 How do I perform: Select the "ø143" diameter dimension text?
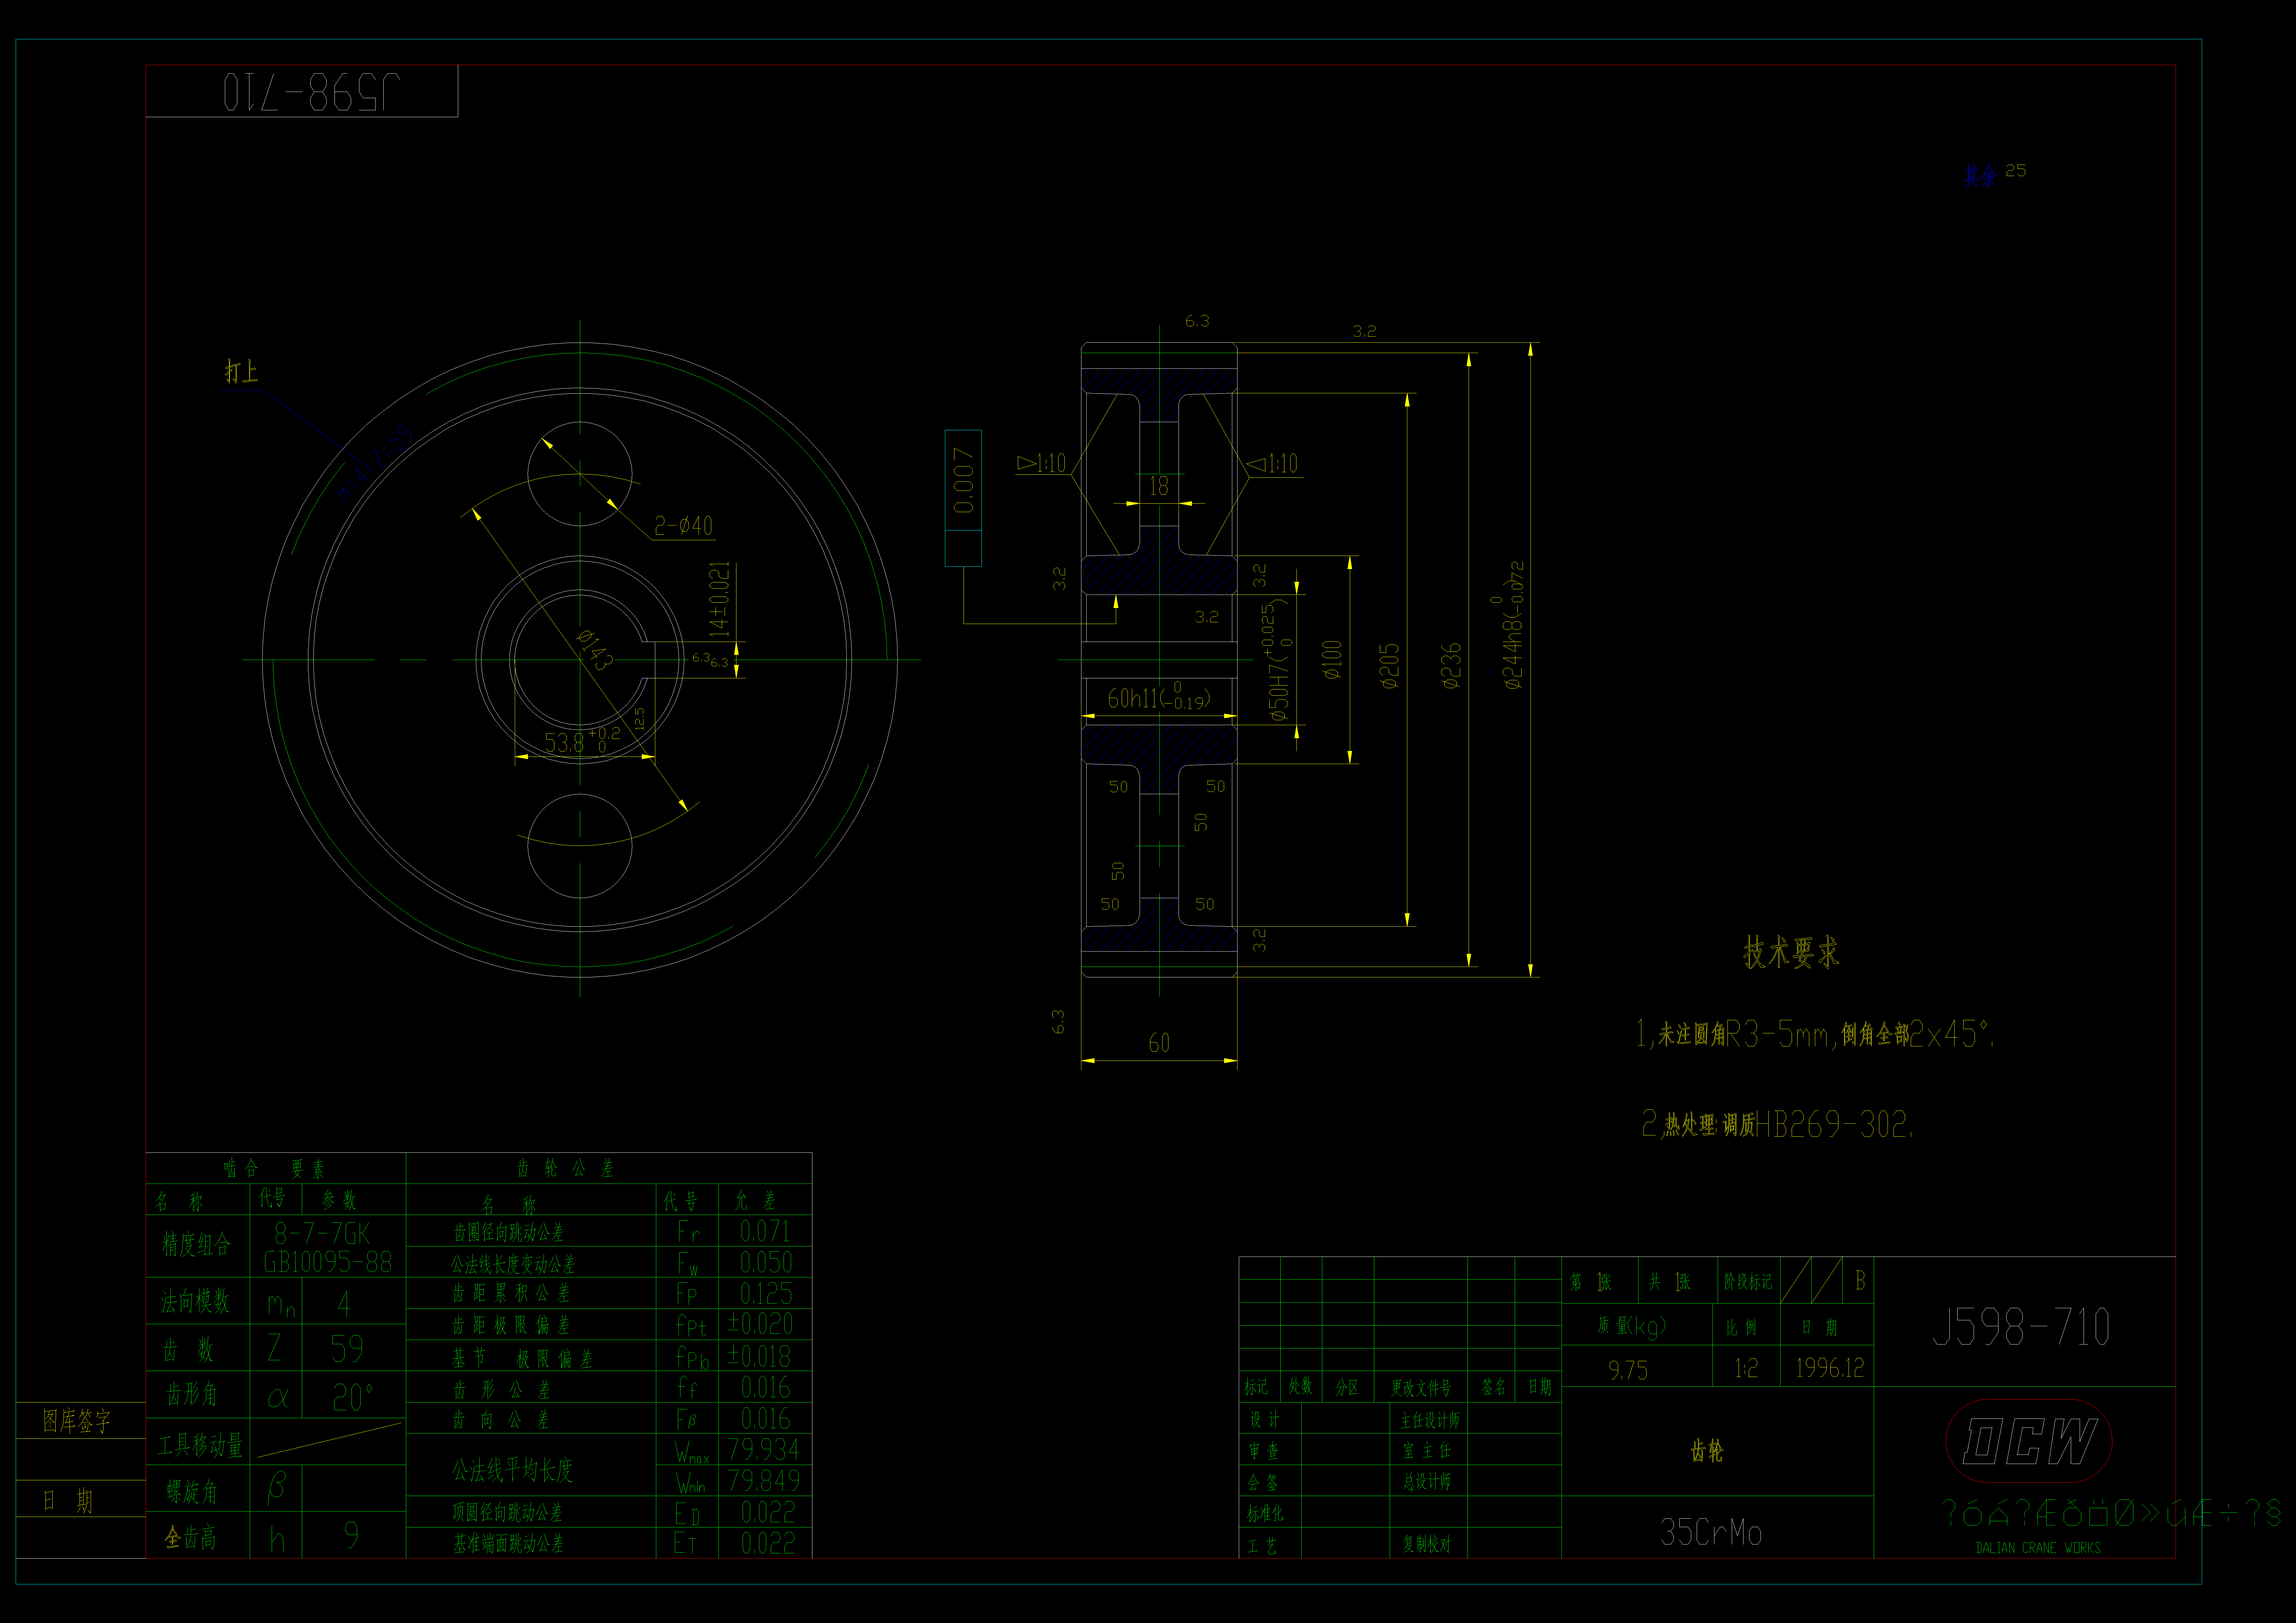point(595,650)
